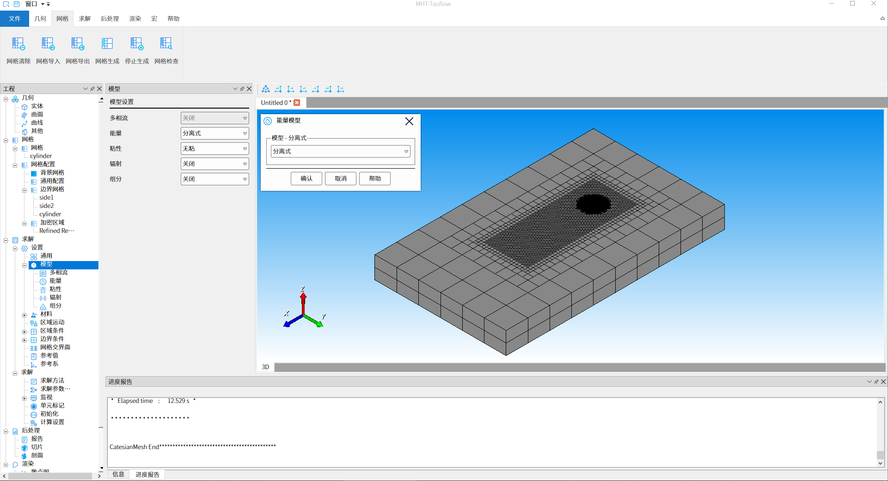Click the 取消 cancel button

tap(341, 178)
